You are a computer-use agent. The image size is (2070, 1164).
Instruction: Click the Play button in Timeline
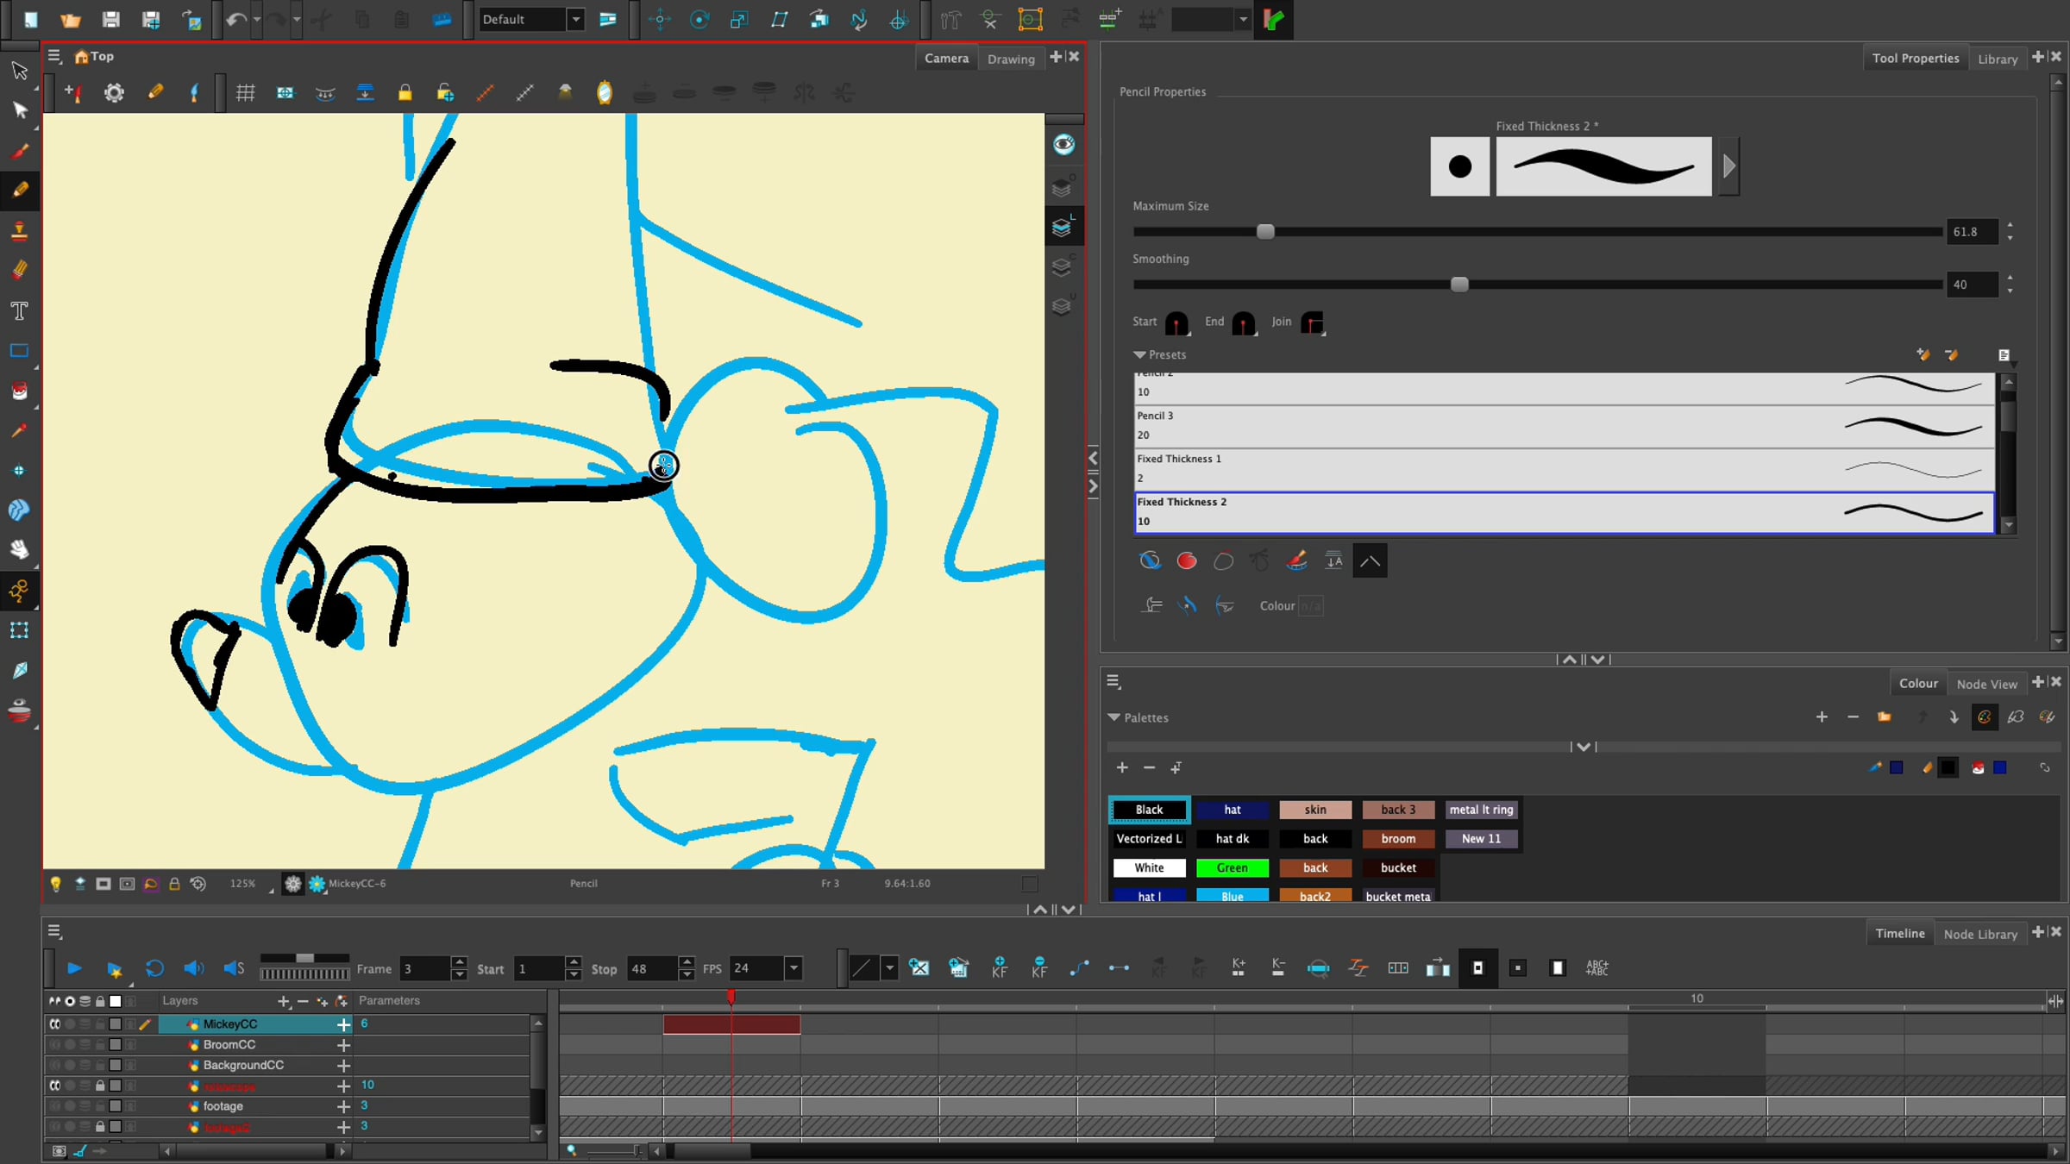coord(74,968)
